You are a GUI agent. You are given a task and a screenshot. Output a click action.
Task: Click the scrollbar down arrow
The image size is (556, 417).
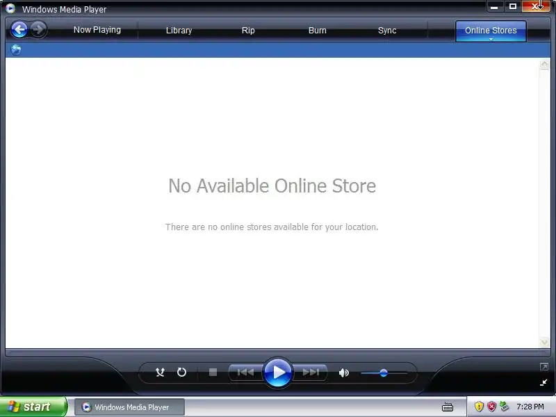[x=544, y=342]
